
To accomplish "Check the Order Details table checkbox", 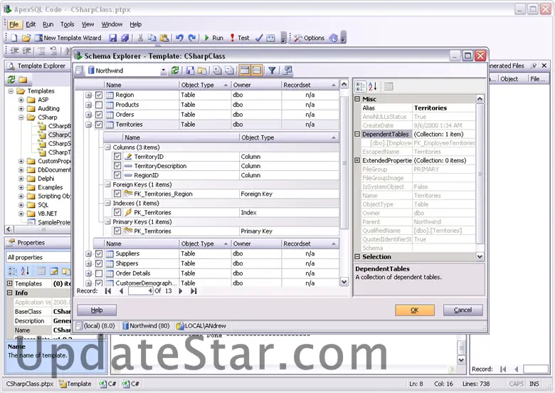I will pos(99,273).
